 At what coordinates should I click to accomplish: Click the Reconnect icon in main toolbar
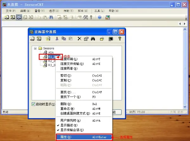25,17
